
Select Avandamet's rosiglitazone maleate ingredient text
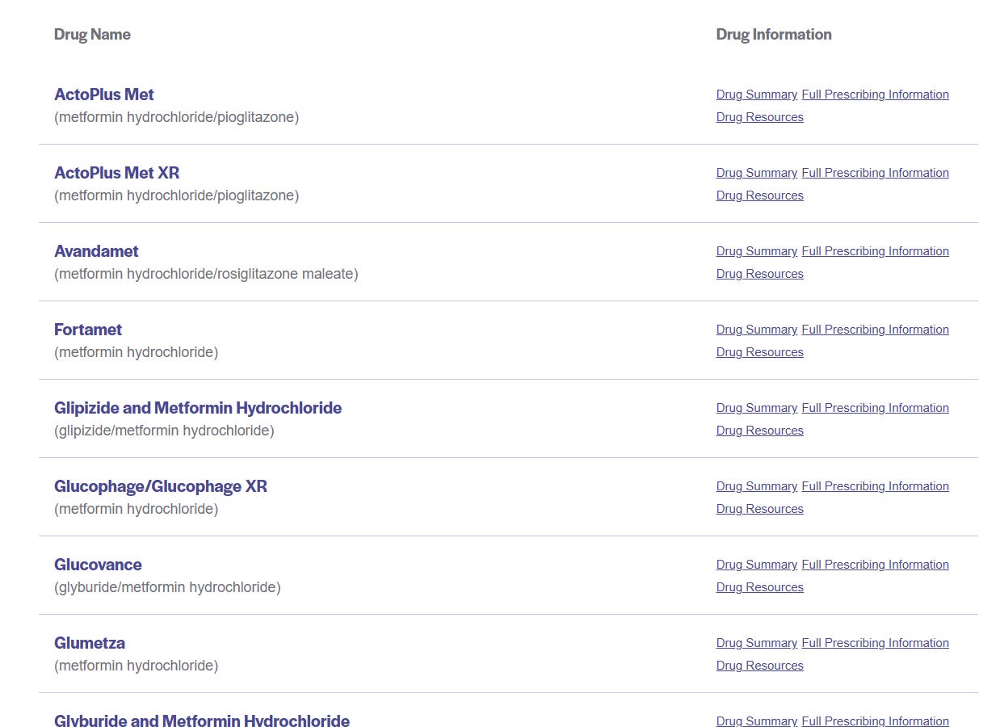pyautogui.click(x=206, y=274)
